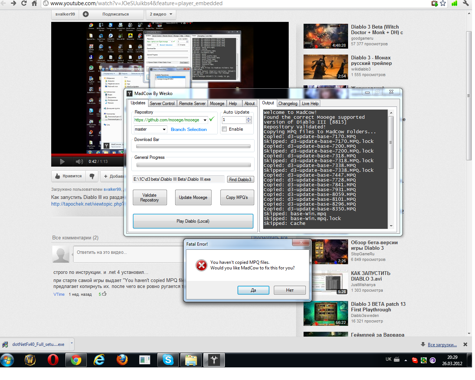Expand the repository URL dropdown
475x380 pixels.
[205, 120]
